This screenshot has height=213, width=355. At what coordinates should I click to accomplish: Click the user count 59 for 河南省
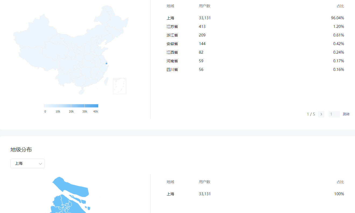pyautogui.click(x=201, y=61)
